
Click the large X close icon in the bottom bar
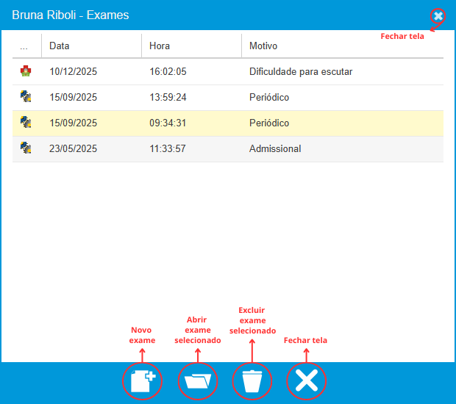point(307,380)
